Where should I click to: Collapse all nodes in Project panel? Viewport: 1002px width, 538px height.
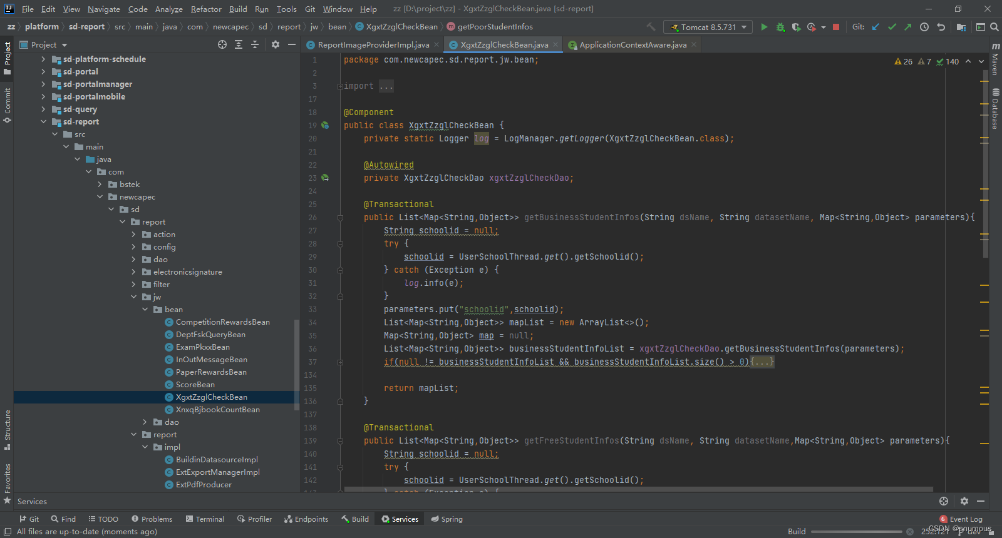(255, 44)
